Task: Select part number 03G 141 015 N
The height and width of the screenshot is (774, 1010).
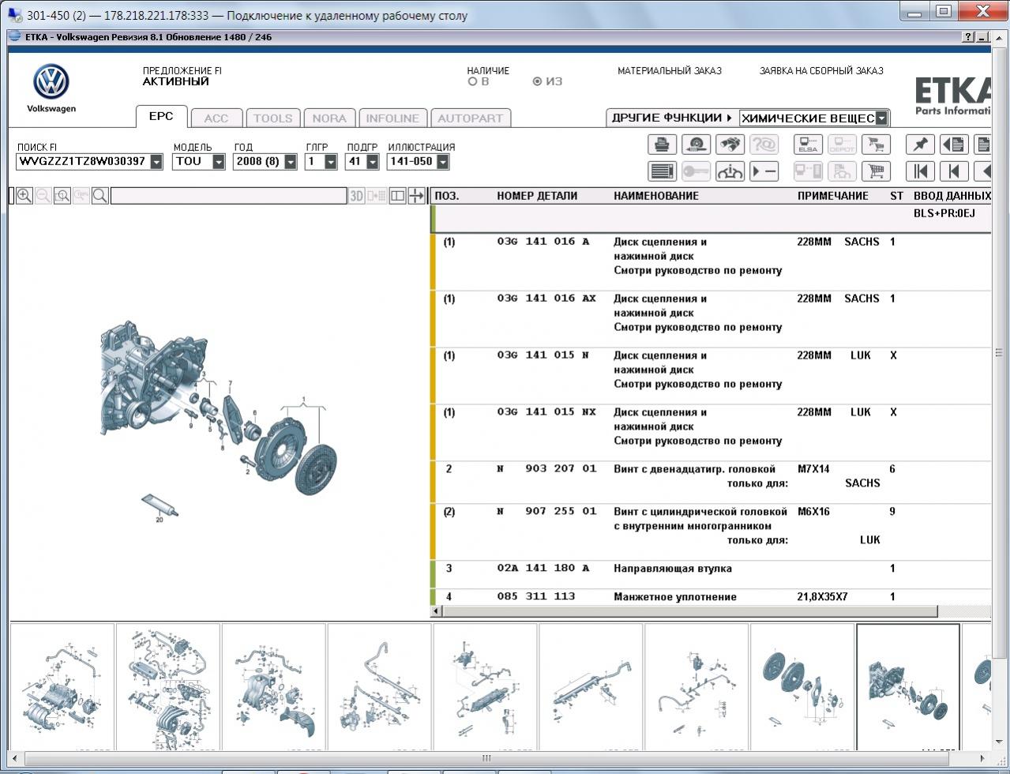Action: [543, 355]
